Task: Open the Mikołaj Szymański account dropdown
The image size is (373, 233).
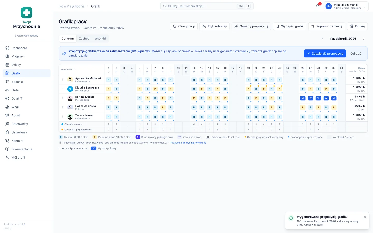Action: pyautogui.click(x=346, y=6)
